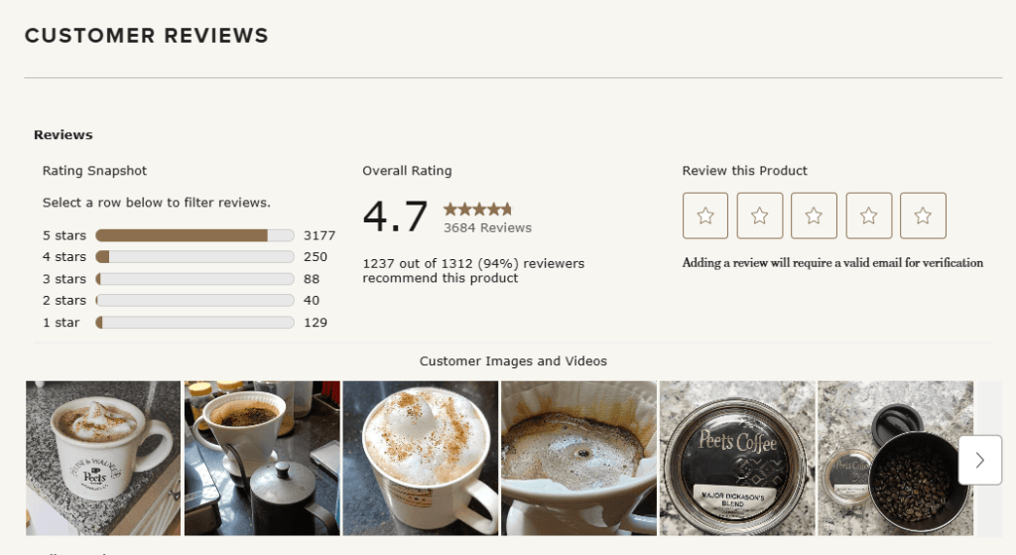The height and width of the screenshot is (555, 1016).
Task: Filter reviews by 4 stars row
Action: (x=189, y=257)
